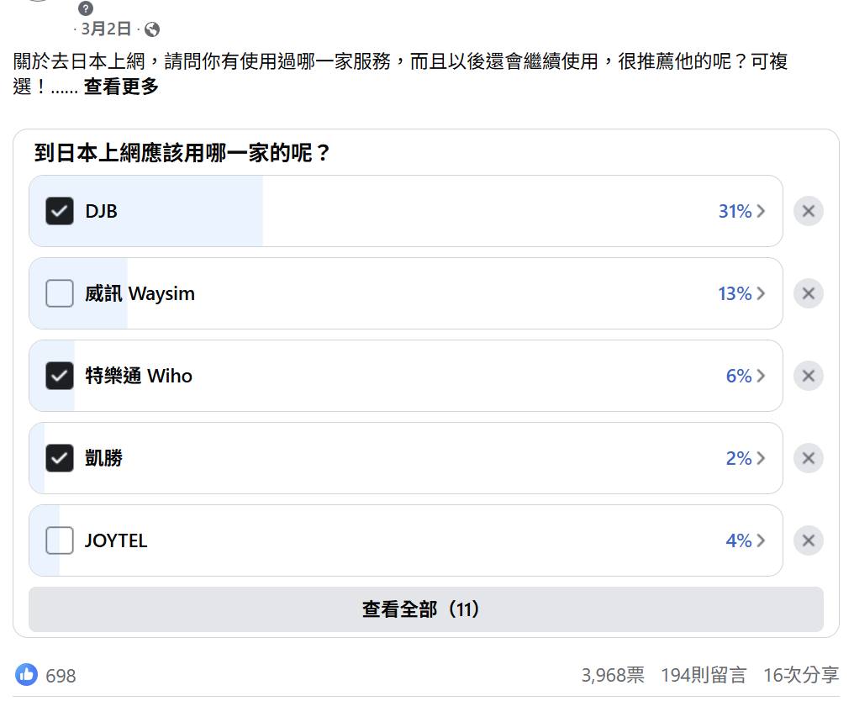This screenshot has height=701, width=854.
Task: Remove the 特樂通 Wiho option with X
Action: coord(808,376)
